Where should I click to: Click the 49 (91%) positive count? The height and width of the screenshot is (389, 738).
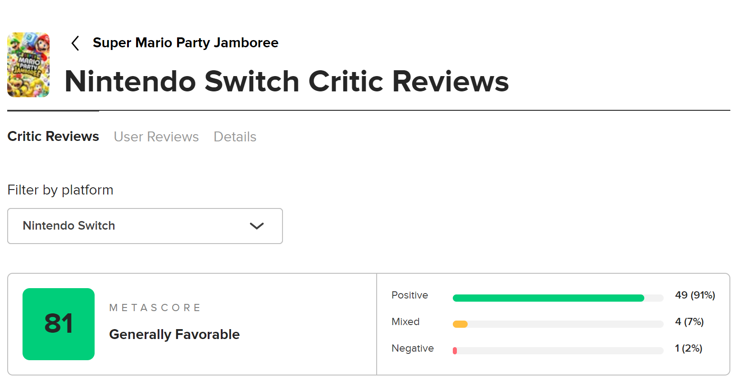pos(695,295)
